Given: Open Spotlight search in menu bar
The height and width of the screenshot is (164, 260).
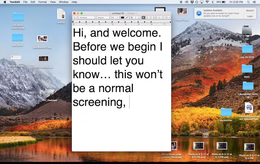Looking at the screenshot, I should tap(248, 2).
